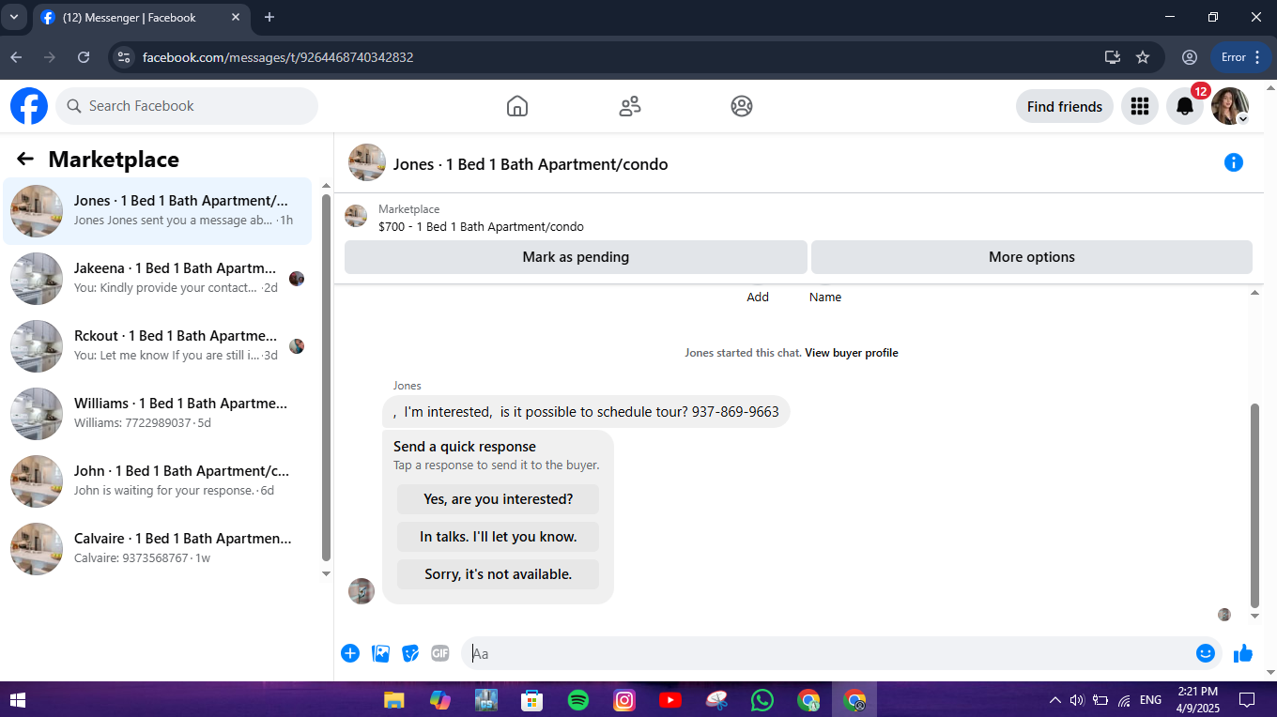Open the Jones conversation

point(158,211)
